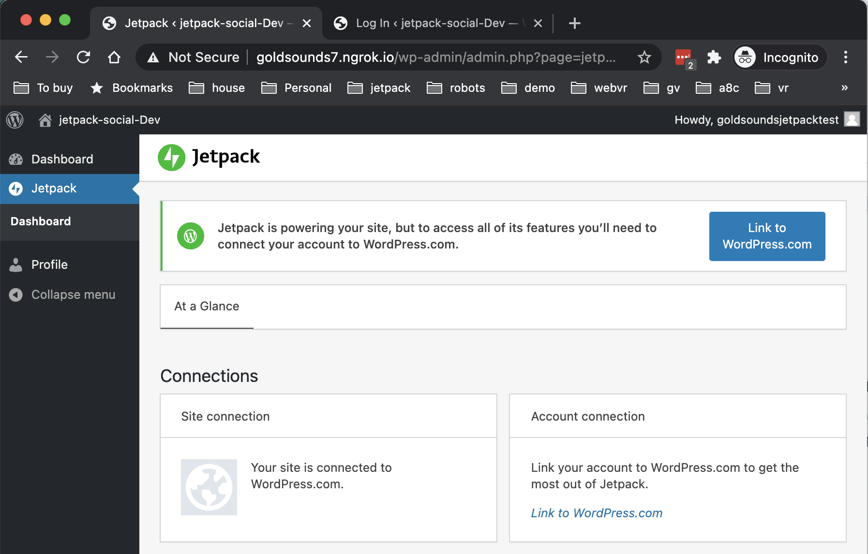Go back with the browser back arrow
Screen dimensions: 868x554
point(21,57)
